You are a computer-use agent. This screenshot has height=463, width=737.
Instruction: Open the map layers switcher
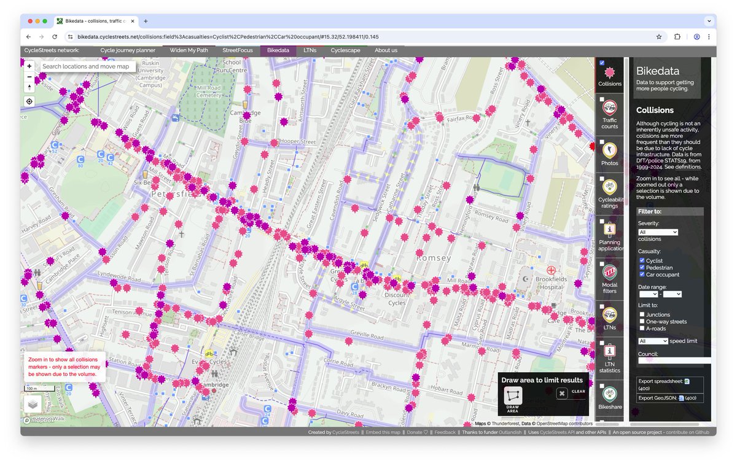33,404
